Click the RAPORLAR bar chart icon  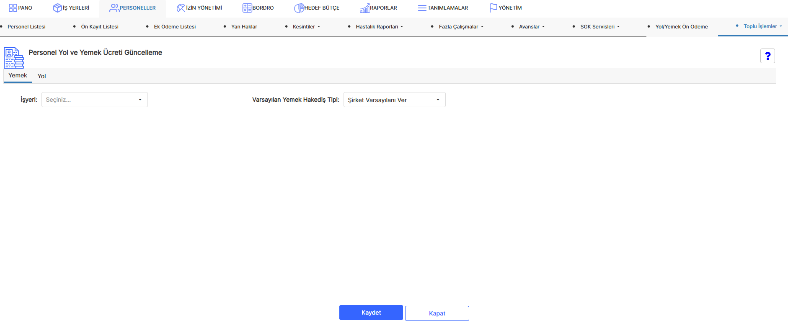point(364,8)
